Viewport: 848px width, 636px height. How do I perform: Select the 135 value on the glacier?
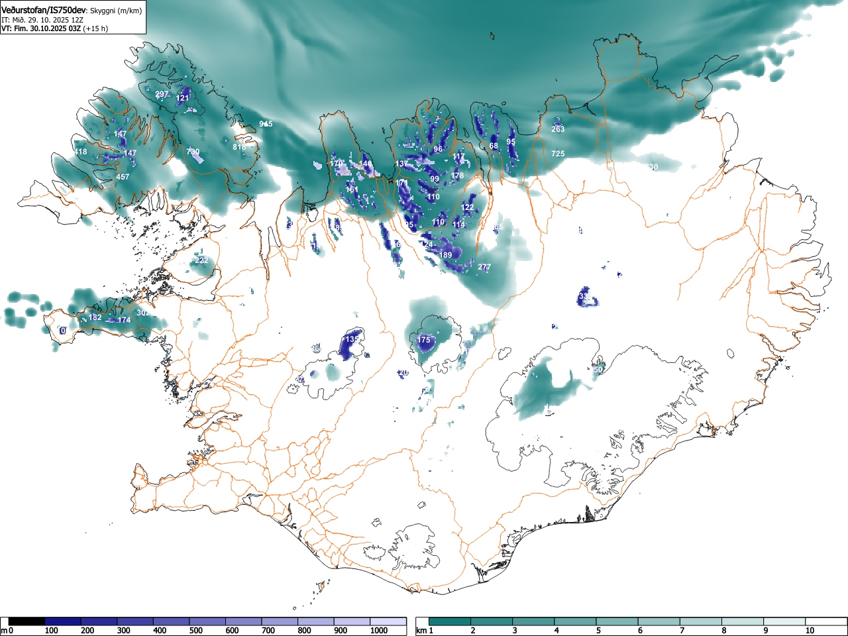pos(352,339)
